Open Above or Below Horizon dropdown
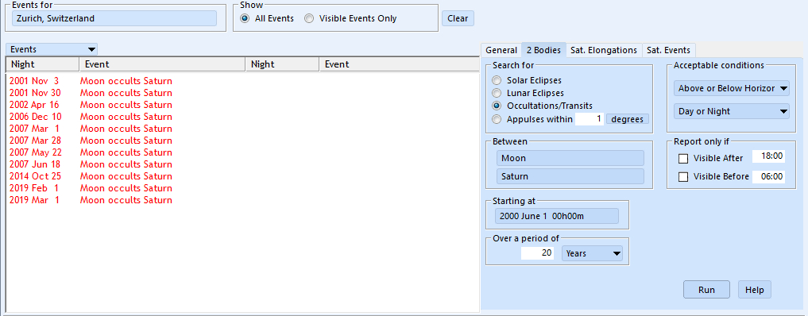 [731, 88]
